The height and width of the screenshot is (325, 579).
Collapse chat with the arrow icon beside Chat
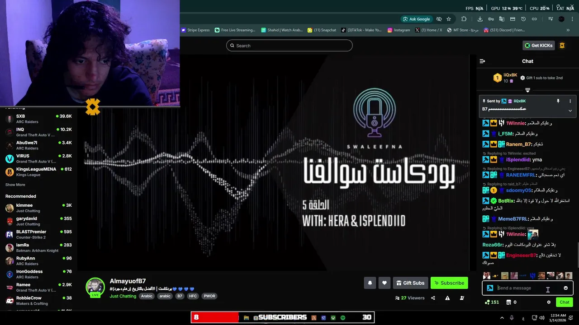pos(482,61)
